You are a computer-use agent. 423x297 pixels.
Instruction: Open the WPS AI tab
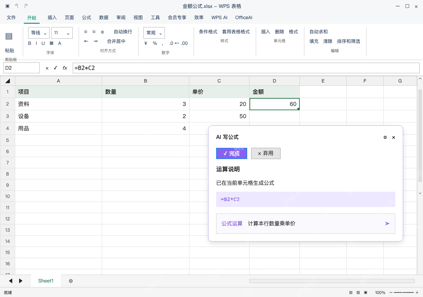[219, 17]
